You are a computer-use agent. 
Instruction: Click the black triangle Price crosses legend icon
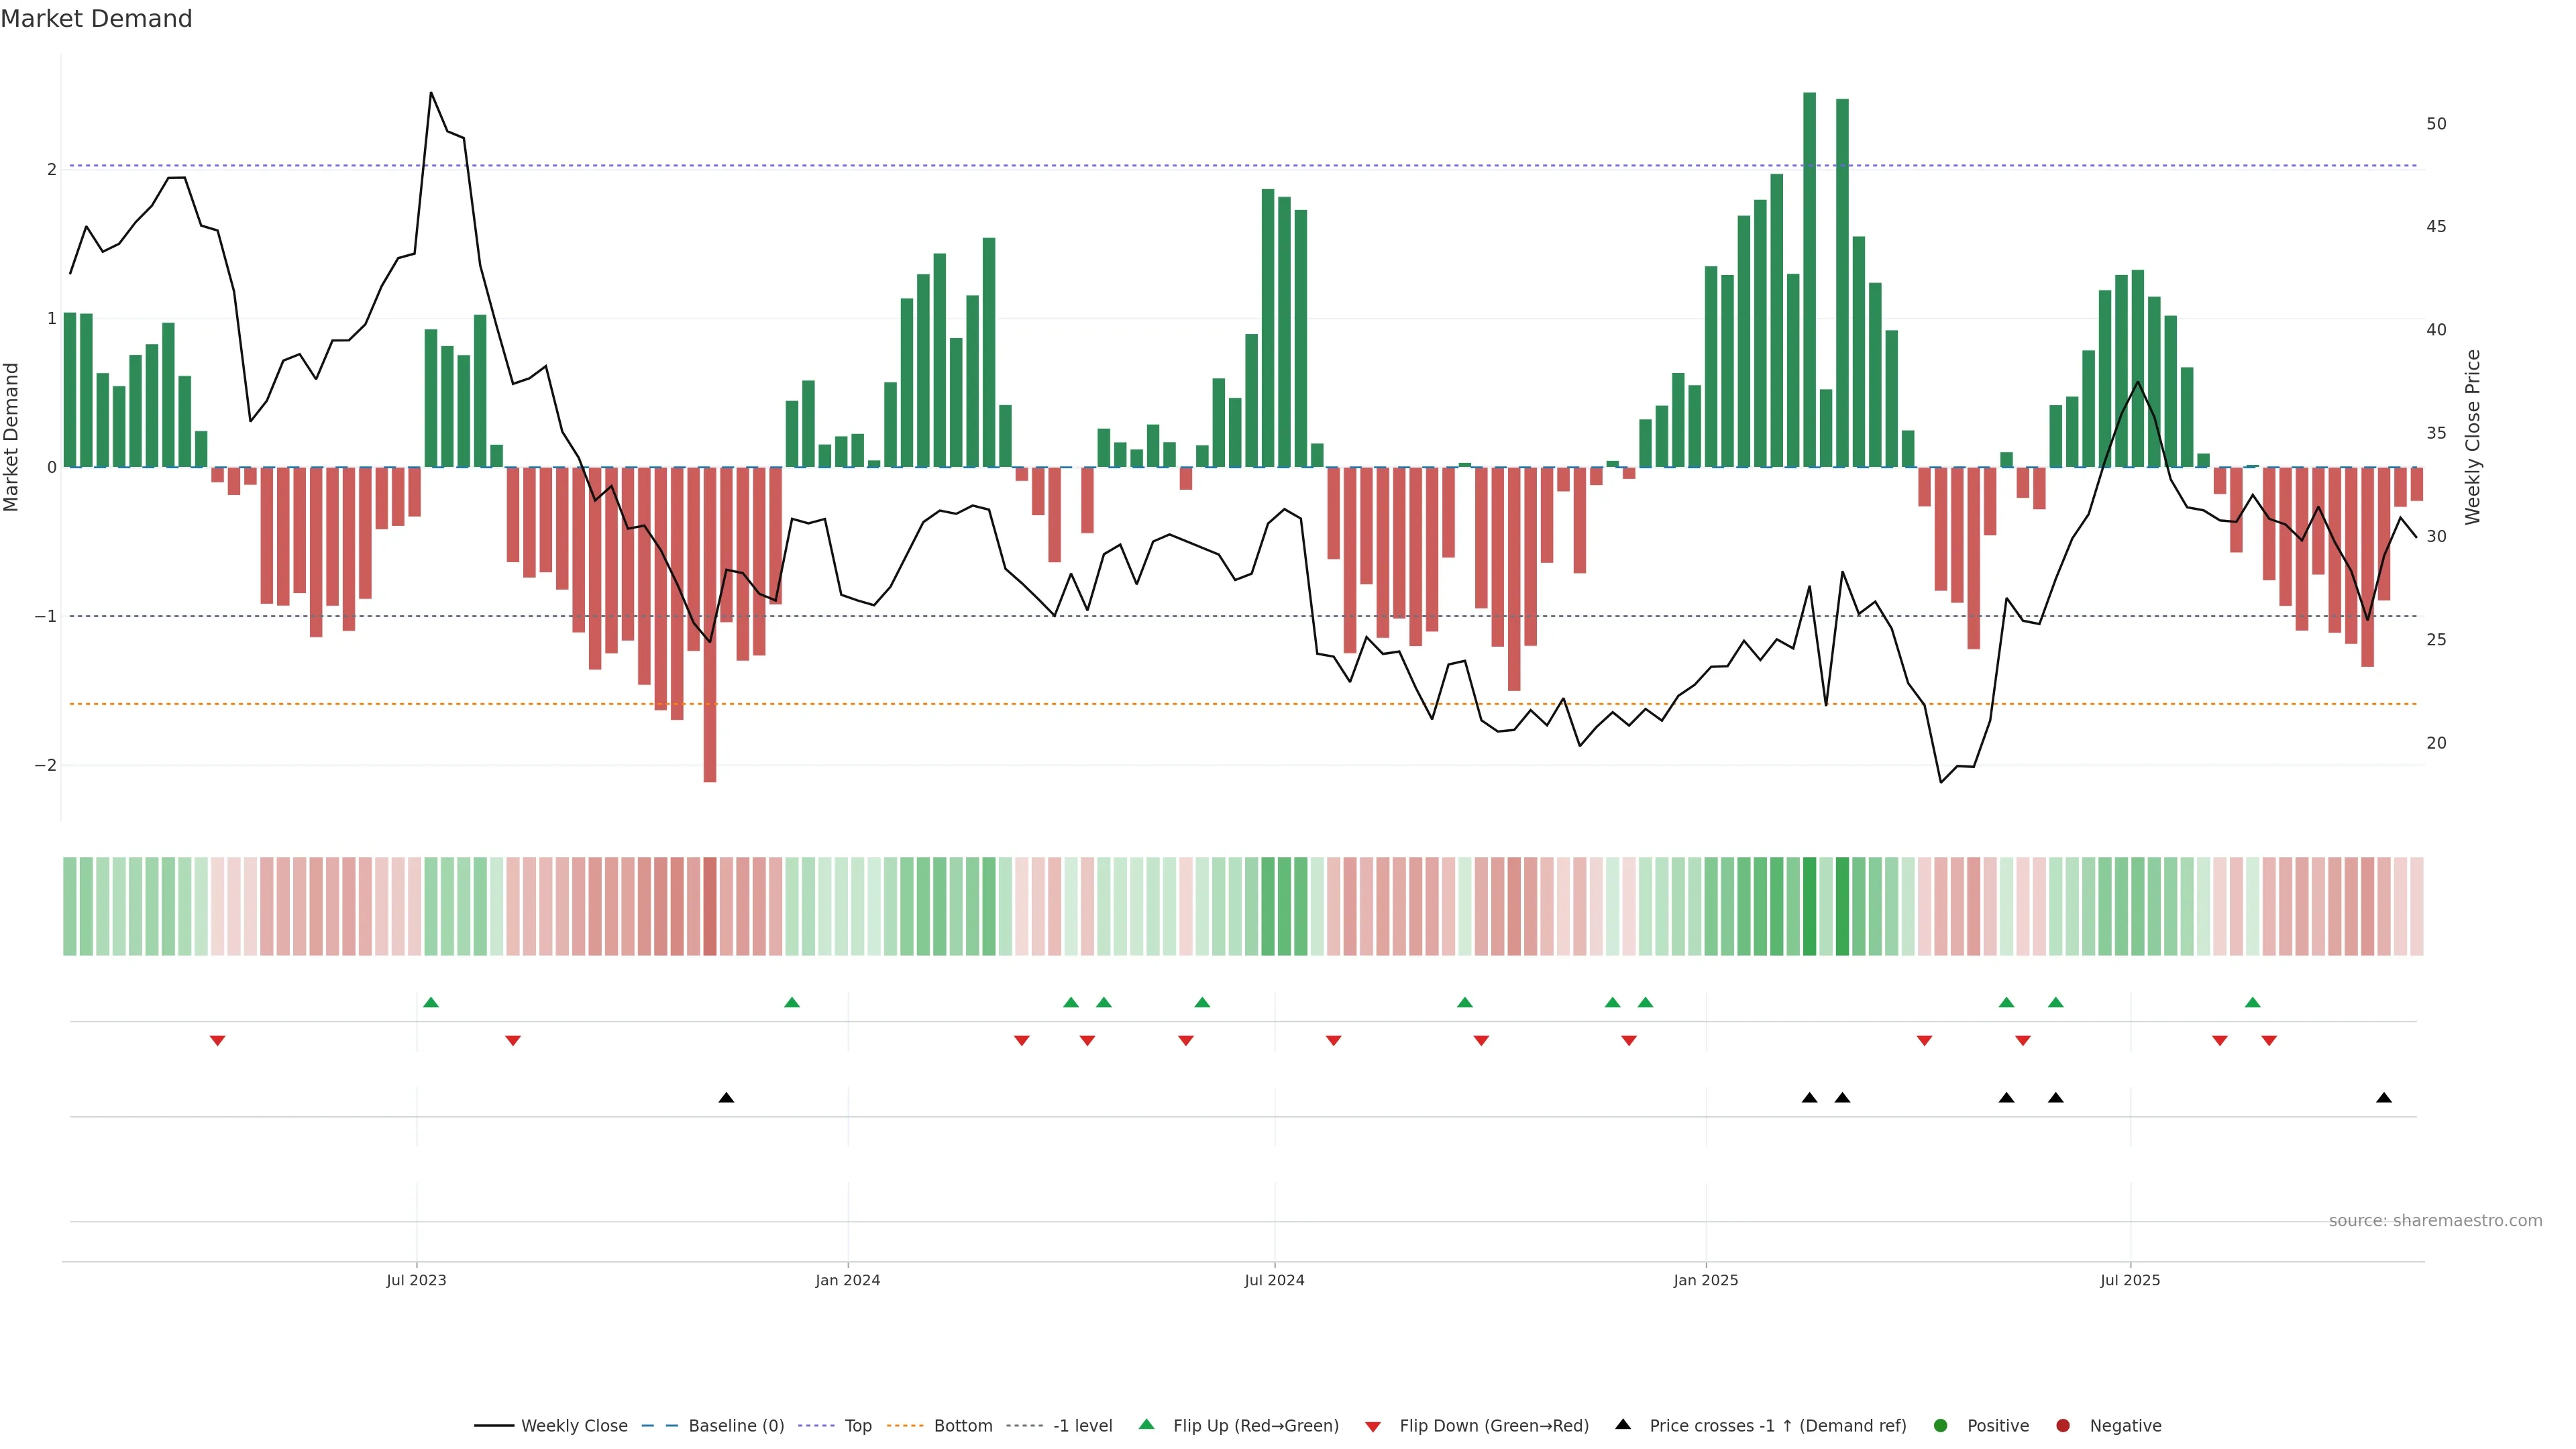(1623, 1425)
